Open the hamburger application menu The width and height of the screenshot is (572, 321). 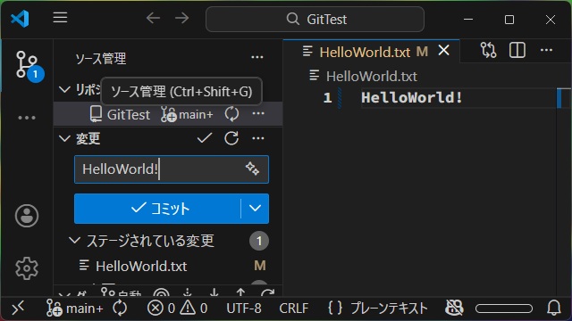pos(60,18)
